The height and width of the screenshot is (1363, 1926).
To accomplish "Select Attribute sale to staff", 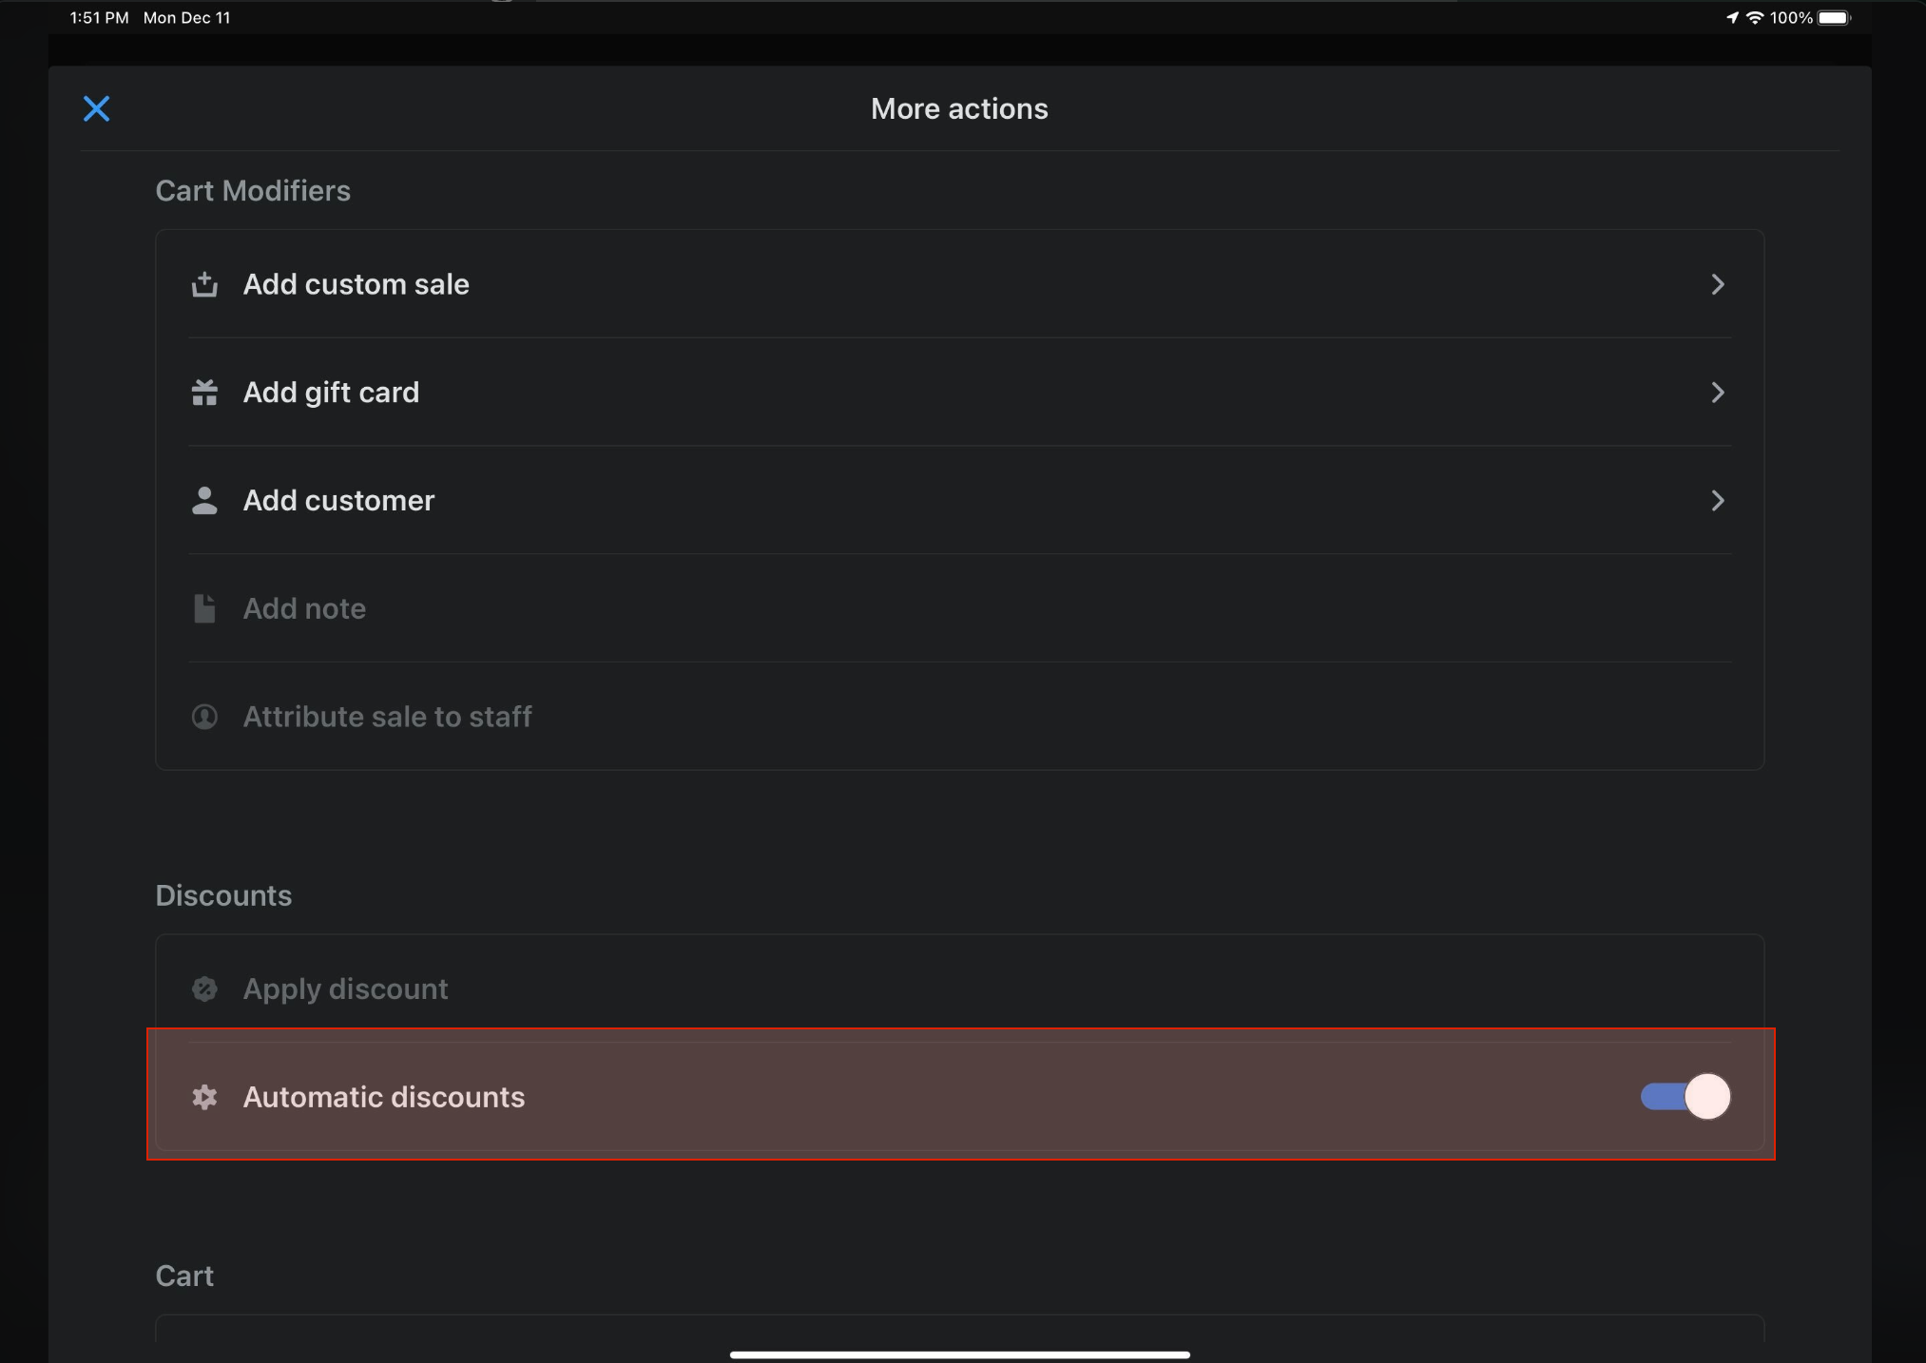I will coord(387,717).
